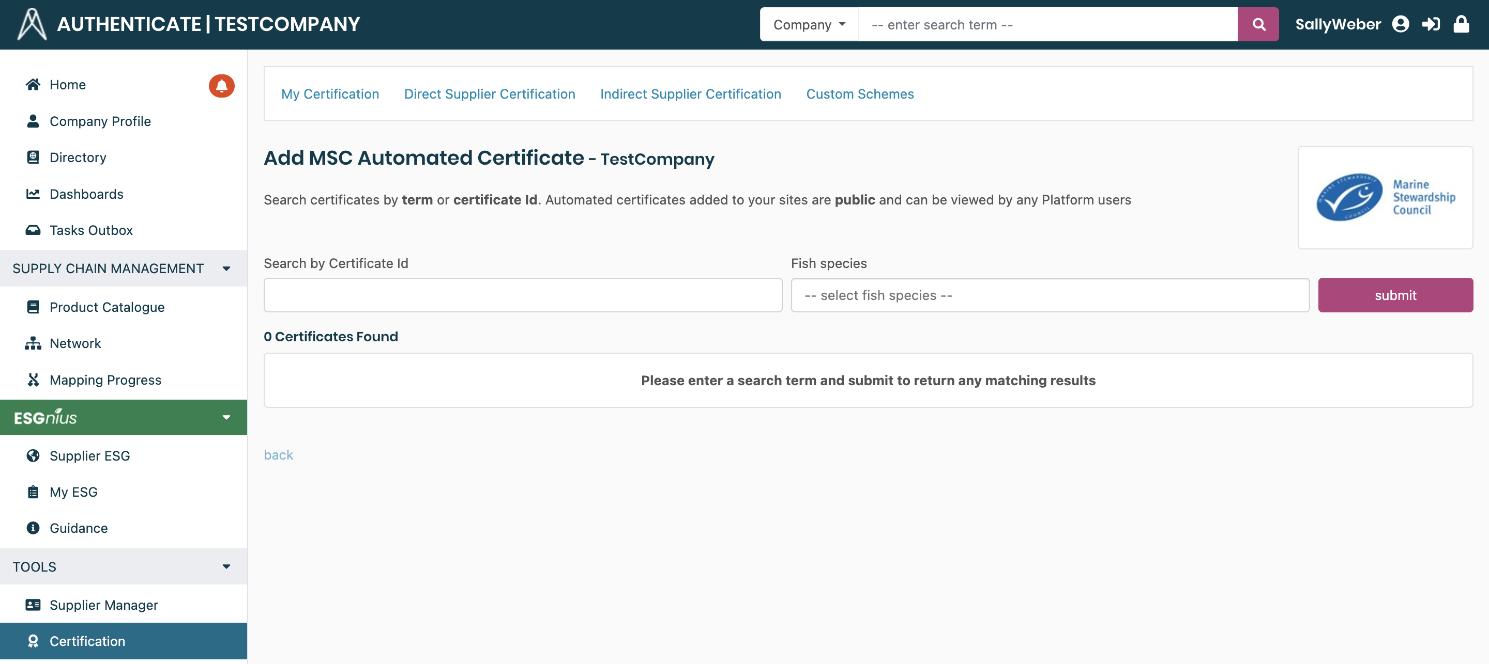Open Supplier ESG page
The width and height of the screenshot is (1489, 664).
click(x=89, y=455)
